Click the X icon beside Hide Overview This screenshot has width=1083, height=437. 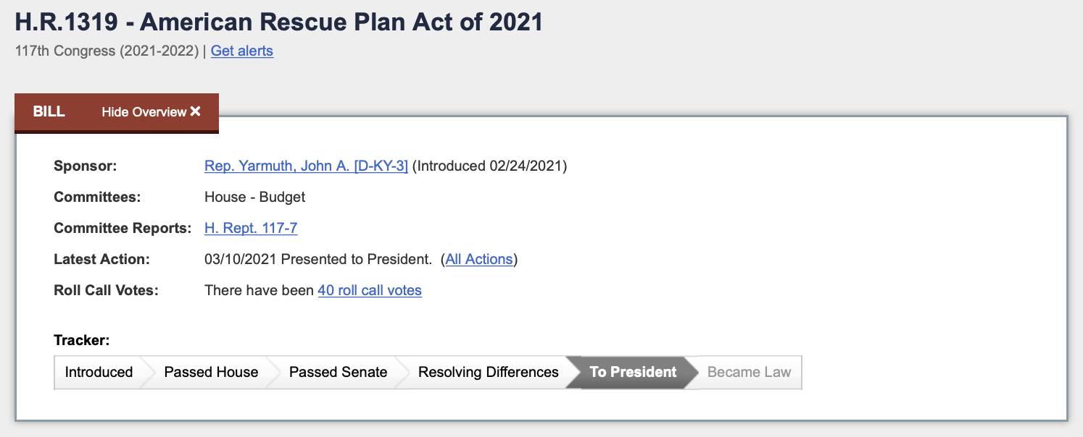click(x=195, y=111)
